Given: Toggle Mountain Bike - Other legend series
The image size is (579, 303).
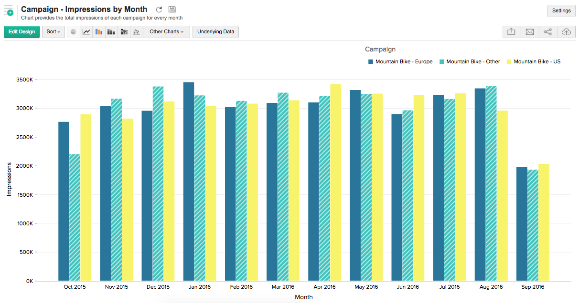Looking at the screenshot, I should click(x=470, y=61).
